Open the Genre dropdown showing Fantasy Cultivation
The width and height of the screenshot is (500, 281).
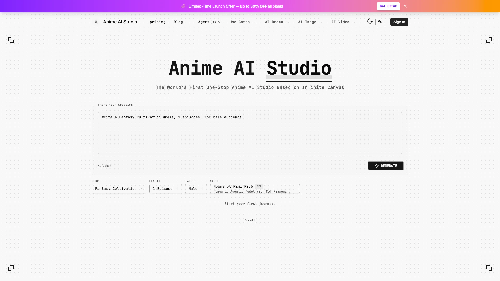(119, 189)
